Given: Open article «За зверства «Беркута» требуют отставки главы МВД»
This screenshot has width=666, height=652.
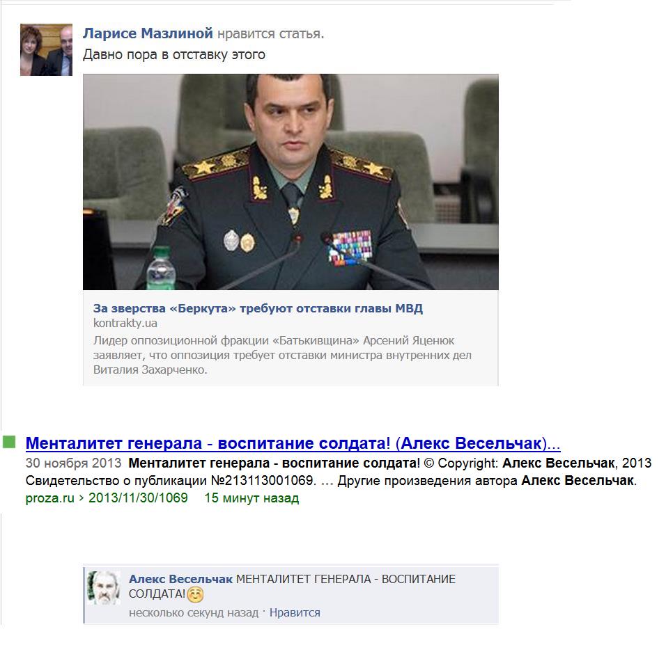Looking at the screenshot, I should (x=258, y=308).
